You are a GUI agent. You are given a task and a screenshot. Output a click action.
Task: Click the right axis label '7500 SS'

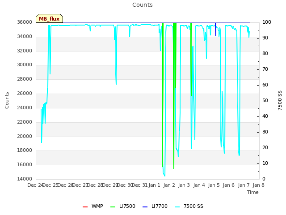[280, 100]
